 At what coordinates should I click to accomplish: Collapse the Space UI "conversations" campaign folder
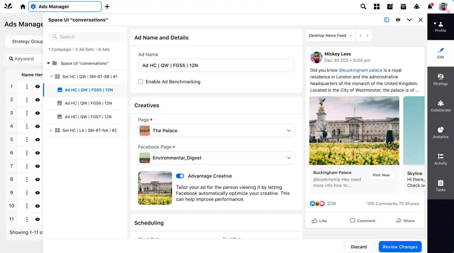point(48,63)
